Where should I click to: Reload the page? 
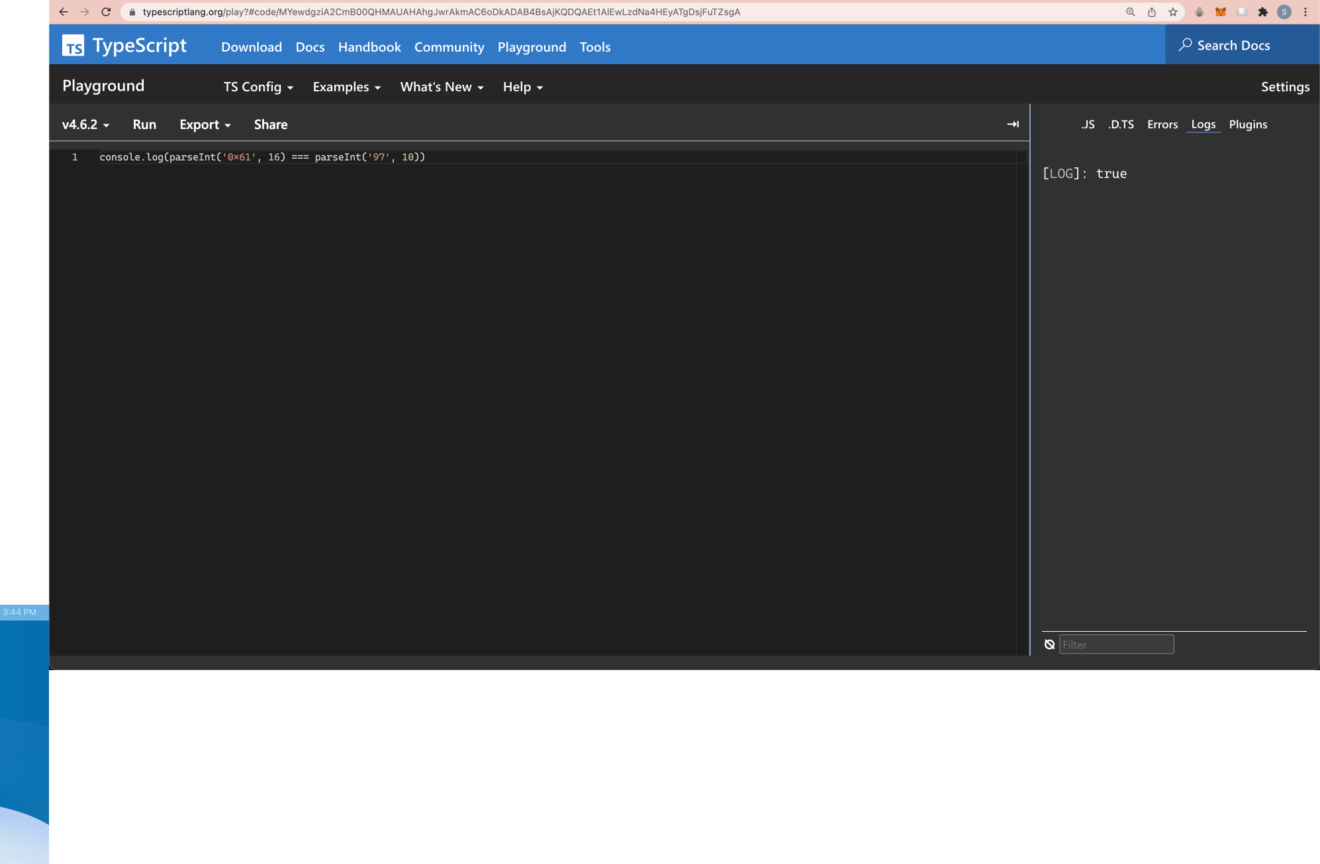[x=106, y=11]
